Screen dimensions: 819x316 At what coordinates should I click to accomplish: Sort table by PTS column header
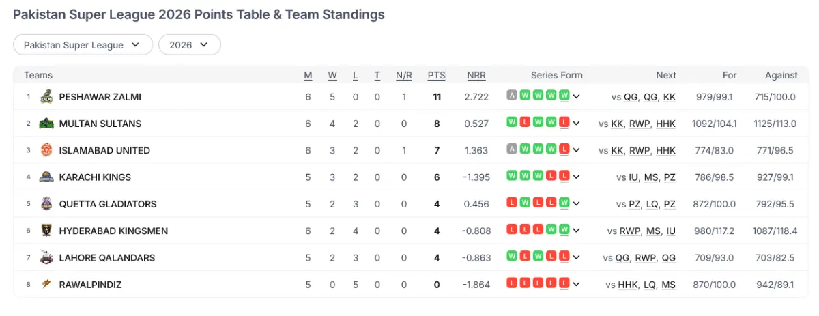(x=436, y=76)
